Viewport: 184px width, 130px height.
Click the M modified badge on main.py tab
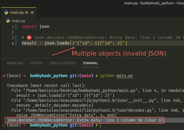pos(27,13)
